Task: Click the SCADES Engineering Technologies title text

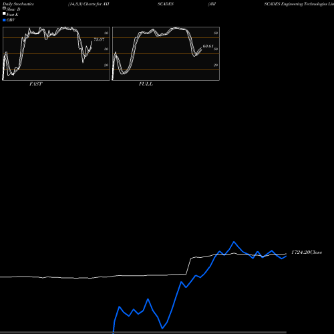Action: click(299, 4)
